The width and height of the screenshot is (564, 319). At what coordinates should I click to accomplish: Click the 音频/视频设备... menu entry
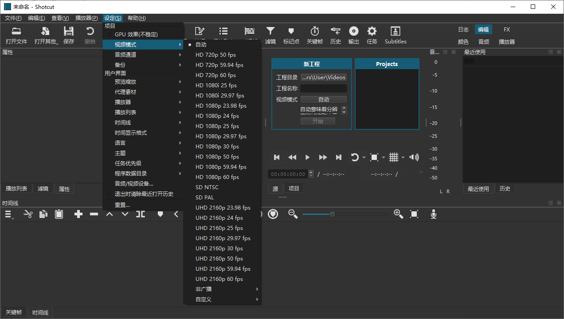pos(134,184)
